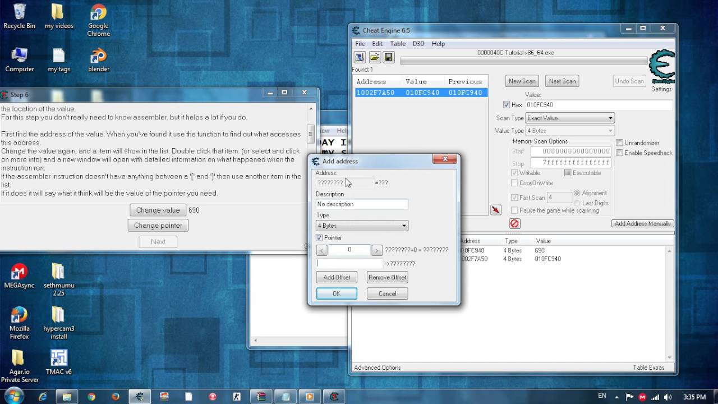This screenshot has width=718, height=404.
Task: Toggle the Fast Scan checkbox
Action: coord(514,198)
